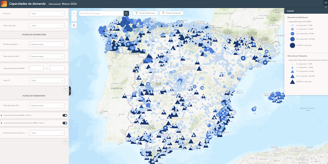The height and width of the screenshot is (164, 328).
Task: Toggle Capacidad disponible almacenamiento switch
Action: point(65,123)
